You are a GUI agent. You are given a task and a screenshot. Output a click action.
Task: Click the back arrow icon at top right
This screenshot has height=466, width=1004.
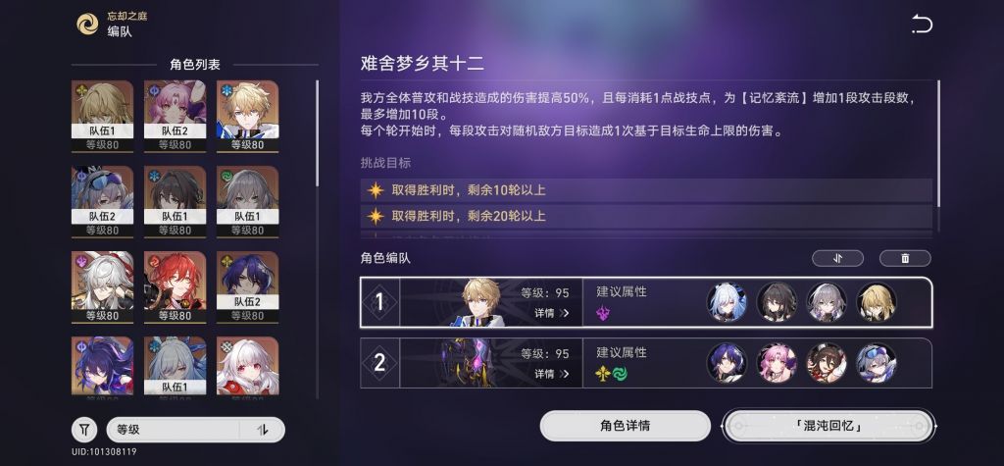(922, 25)
